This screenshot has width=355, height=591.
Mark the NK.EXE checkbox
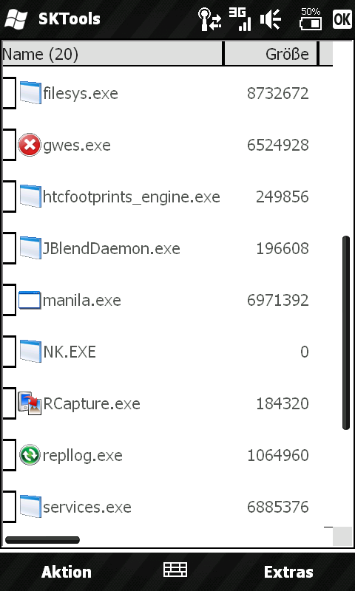tap(8, 352)
